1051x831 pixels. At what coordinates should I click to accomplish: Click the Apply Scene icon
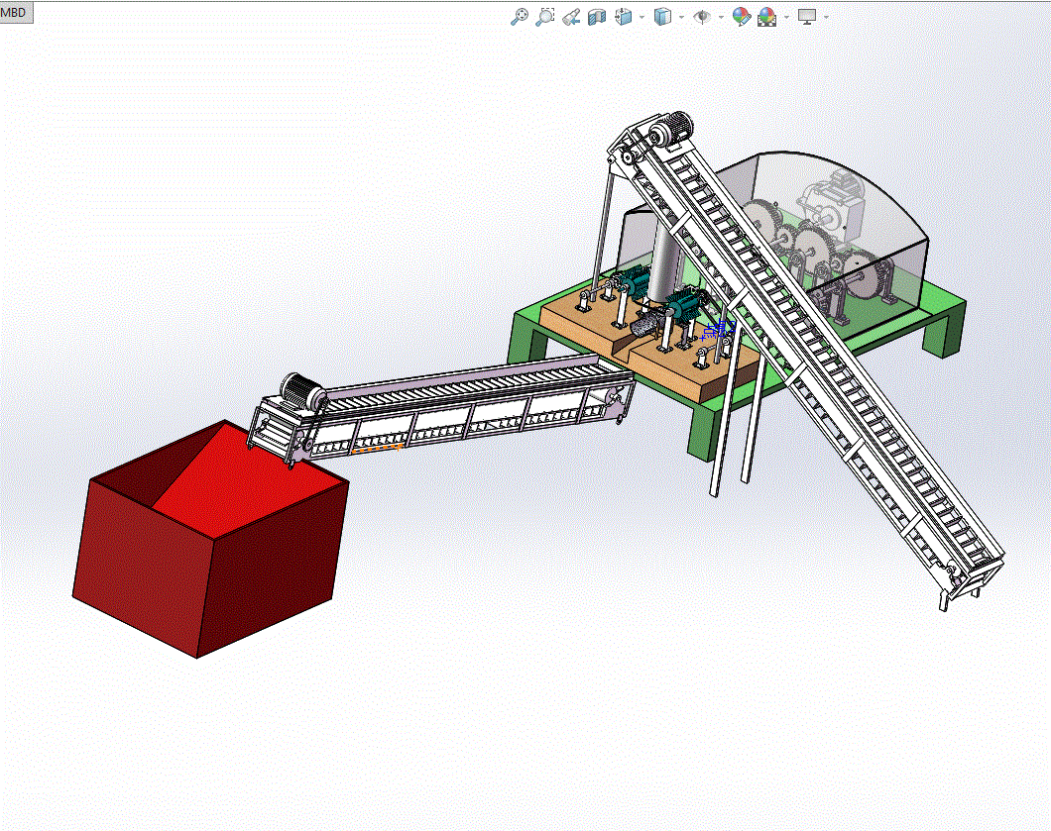766,17
